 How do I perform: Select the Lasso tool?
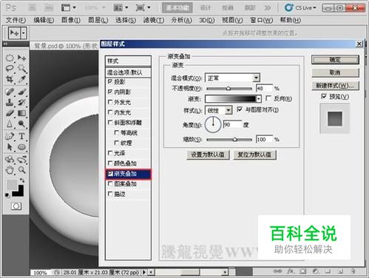pos(10,69)
